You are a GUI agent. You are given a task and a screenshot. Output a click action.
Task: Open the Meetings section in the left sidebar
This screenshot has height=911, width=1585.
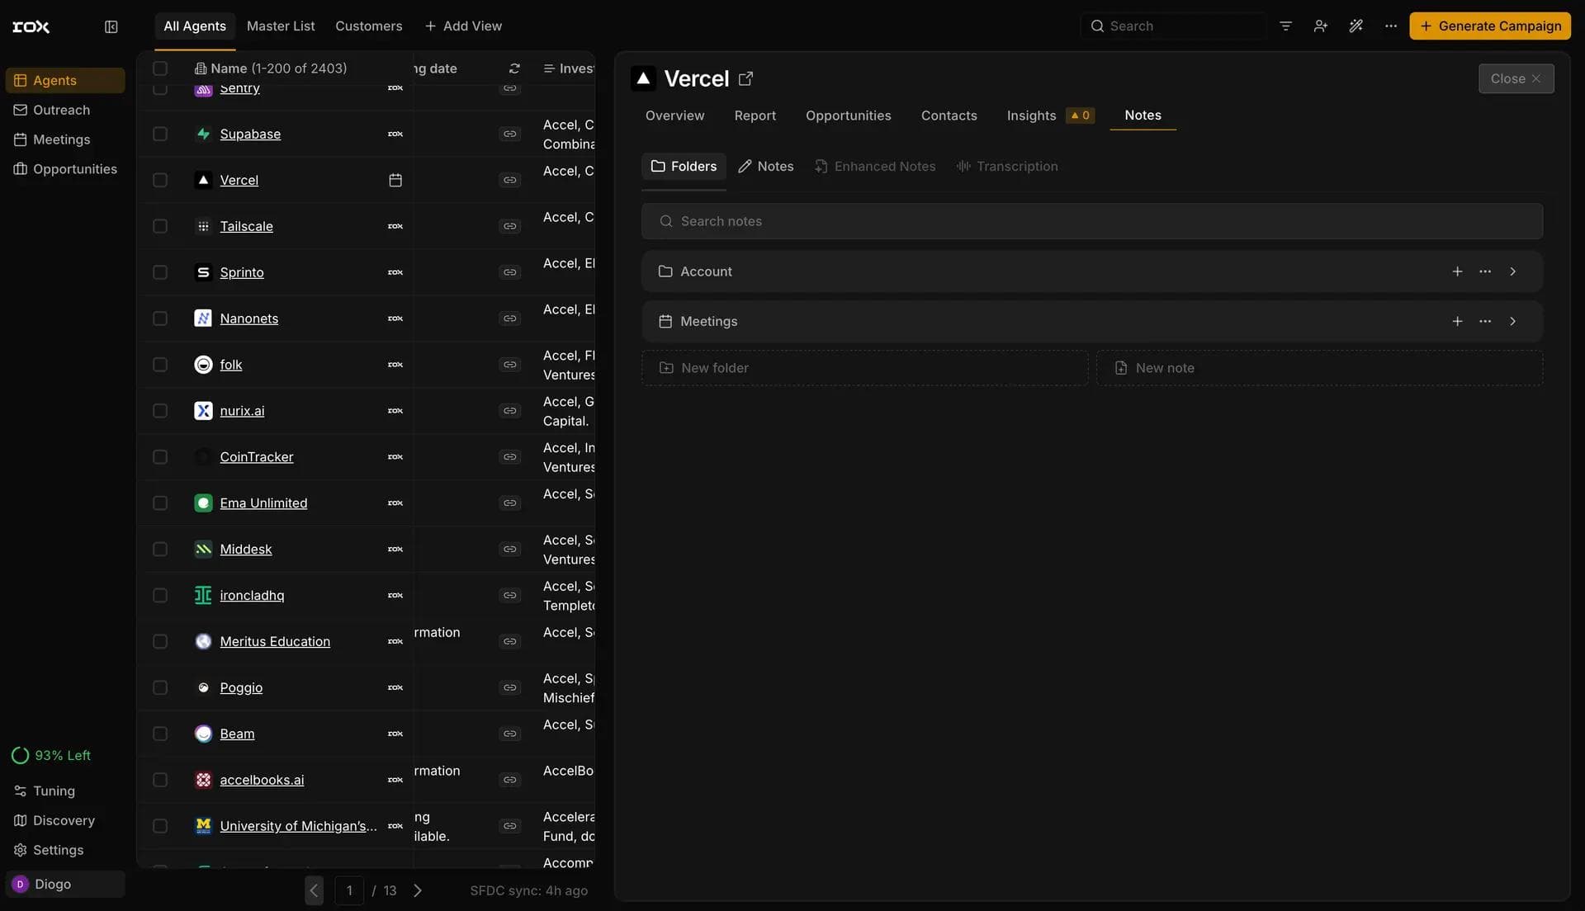click(60, 139)
